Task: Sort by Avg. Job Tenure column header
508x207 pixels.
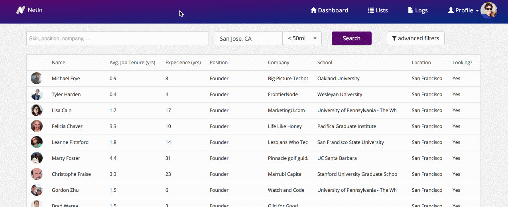Action: click(x=132, y=63)
